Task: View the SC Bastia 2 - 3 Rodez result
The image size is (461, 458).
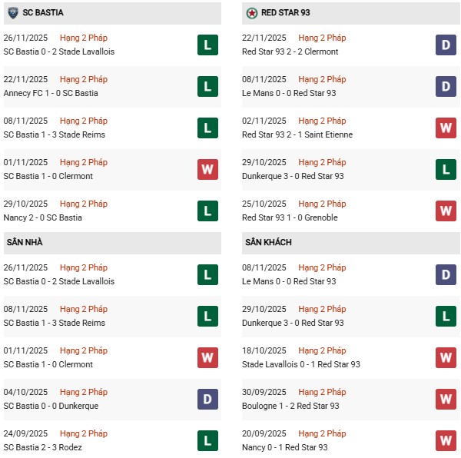Action: (x=43, y=447)
